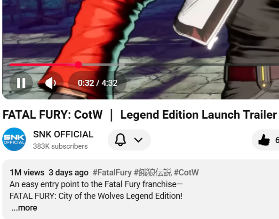Viewport: 279px width, 219px height.
Task: Click the description text about Legend Edition
Action: click(x=96, y=190)
